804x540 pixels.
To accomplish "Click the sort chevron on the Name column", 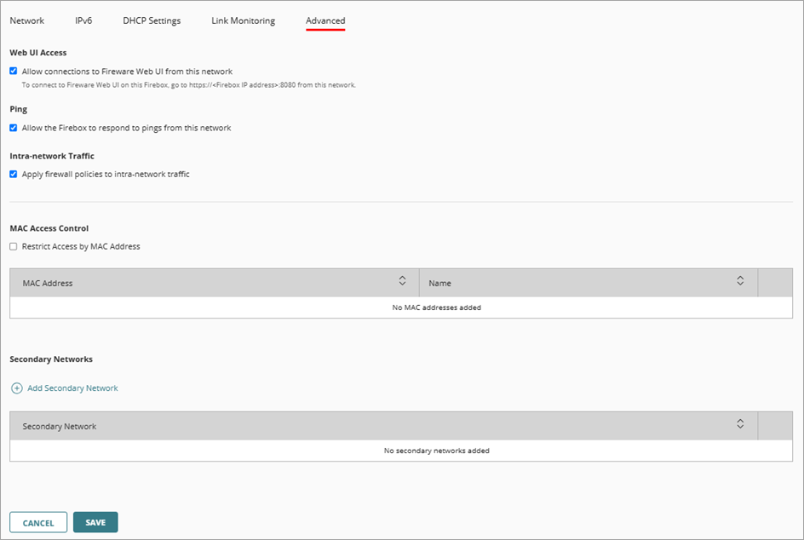I will click(x=740, y=282).
